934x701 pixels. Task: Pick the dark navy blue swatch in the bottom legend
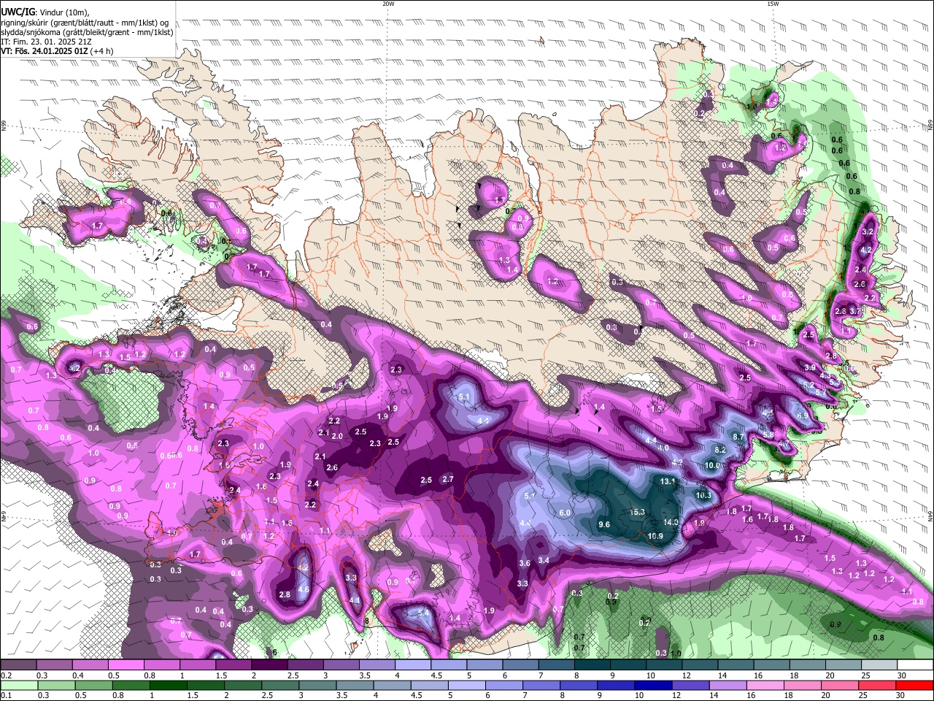[652, 685]
